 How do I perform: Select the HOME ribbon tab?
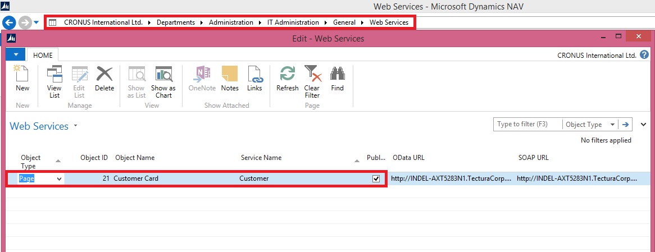tap(43, 55)
